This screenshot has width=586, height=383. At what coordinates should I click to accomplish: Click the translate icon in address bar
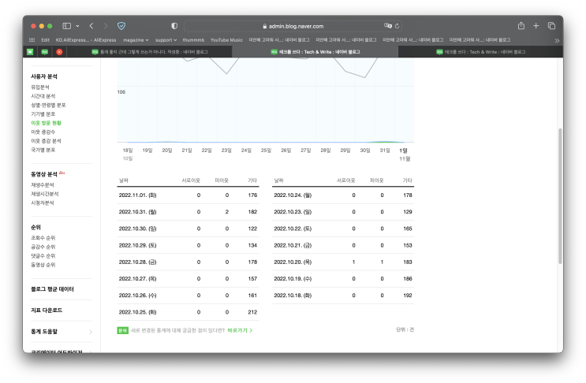tap(387, 26)
